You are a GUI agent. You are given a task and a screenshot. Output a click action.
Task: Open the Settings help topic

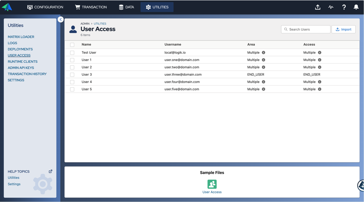14,184
